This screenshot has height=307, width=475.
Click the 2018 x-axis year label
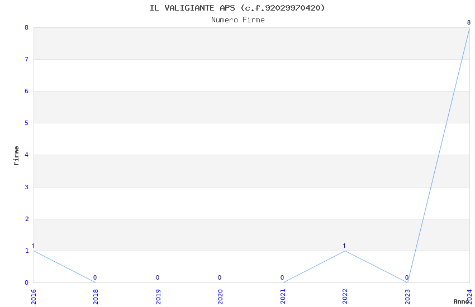pyautogui.click(x=96, y=297)
